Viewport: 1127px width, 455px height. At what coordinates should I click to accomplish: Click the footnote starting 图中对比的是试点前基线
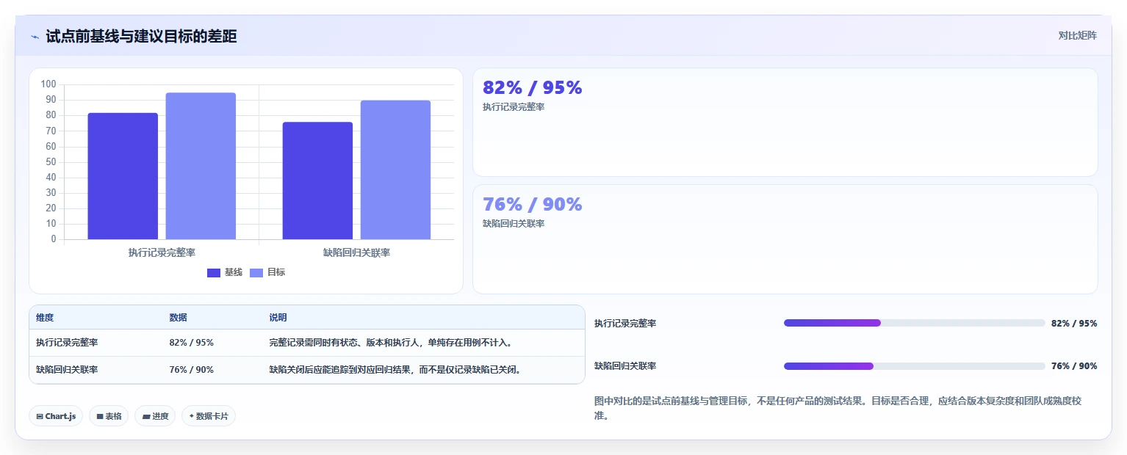[x=838, y=408]
